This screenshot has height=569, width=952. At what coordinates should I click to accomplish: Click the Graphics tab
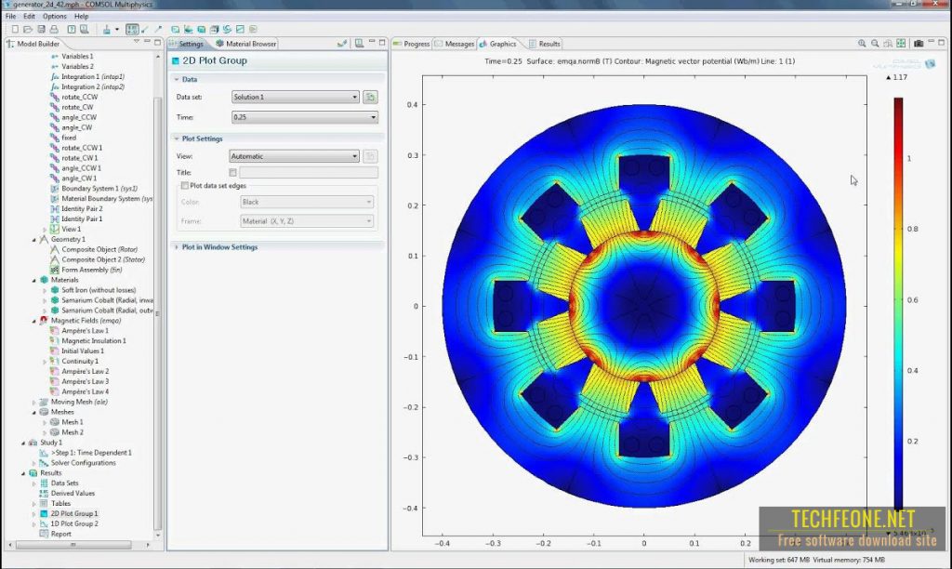498,44
